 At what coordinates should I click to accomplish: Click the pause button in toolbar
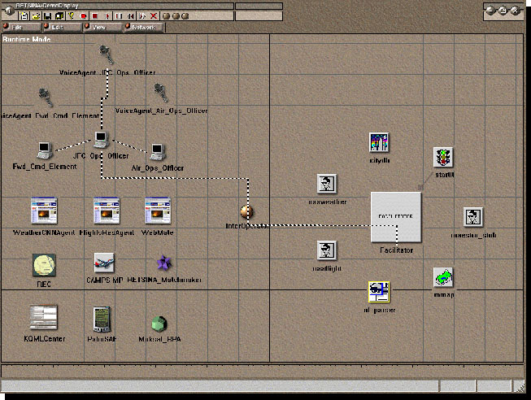coord(119,15)
